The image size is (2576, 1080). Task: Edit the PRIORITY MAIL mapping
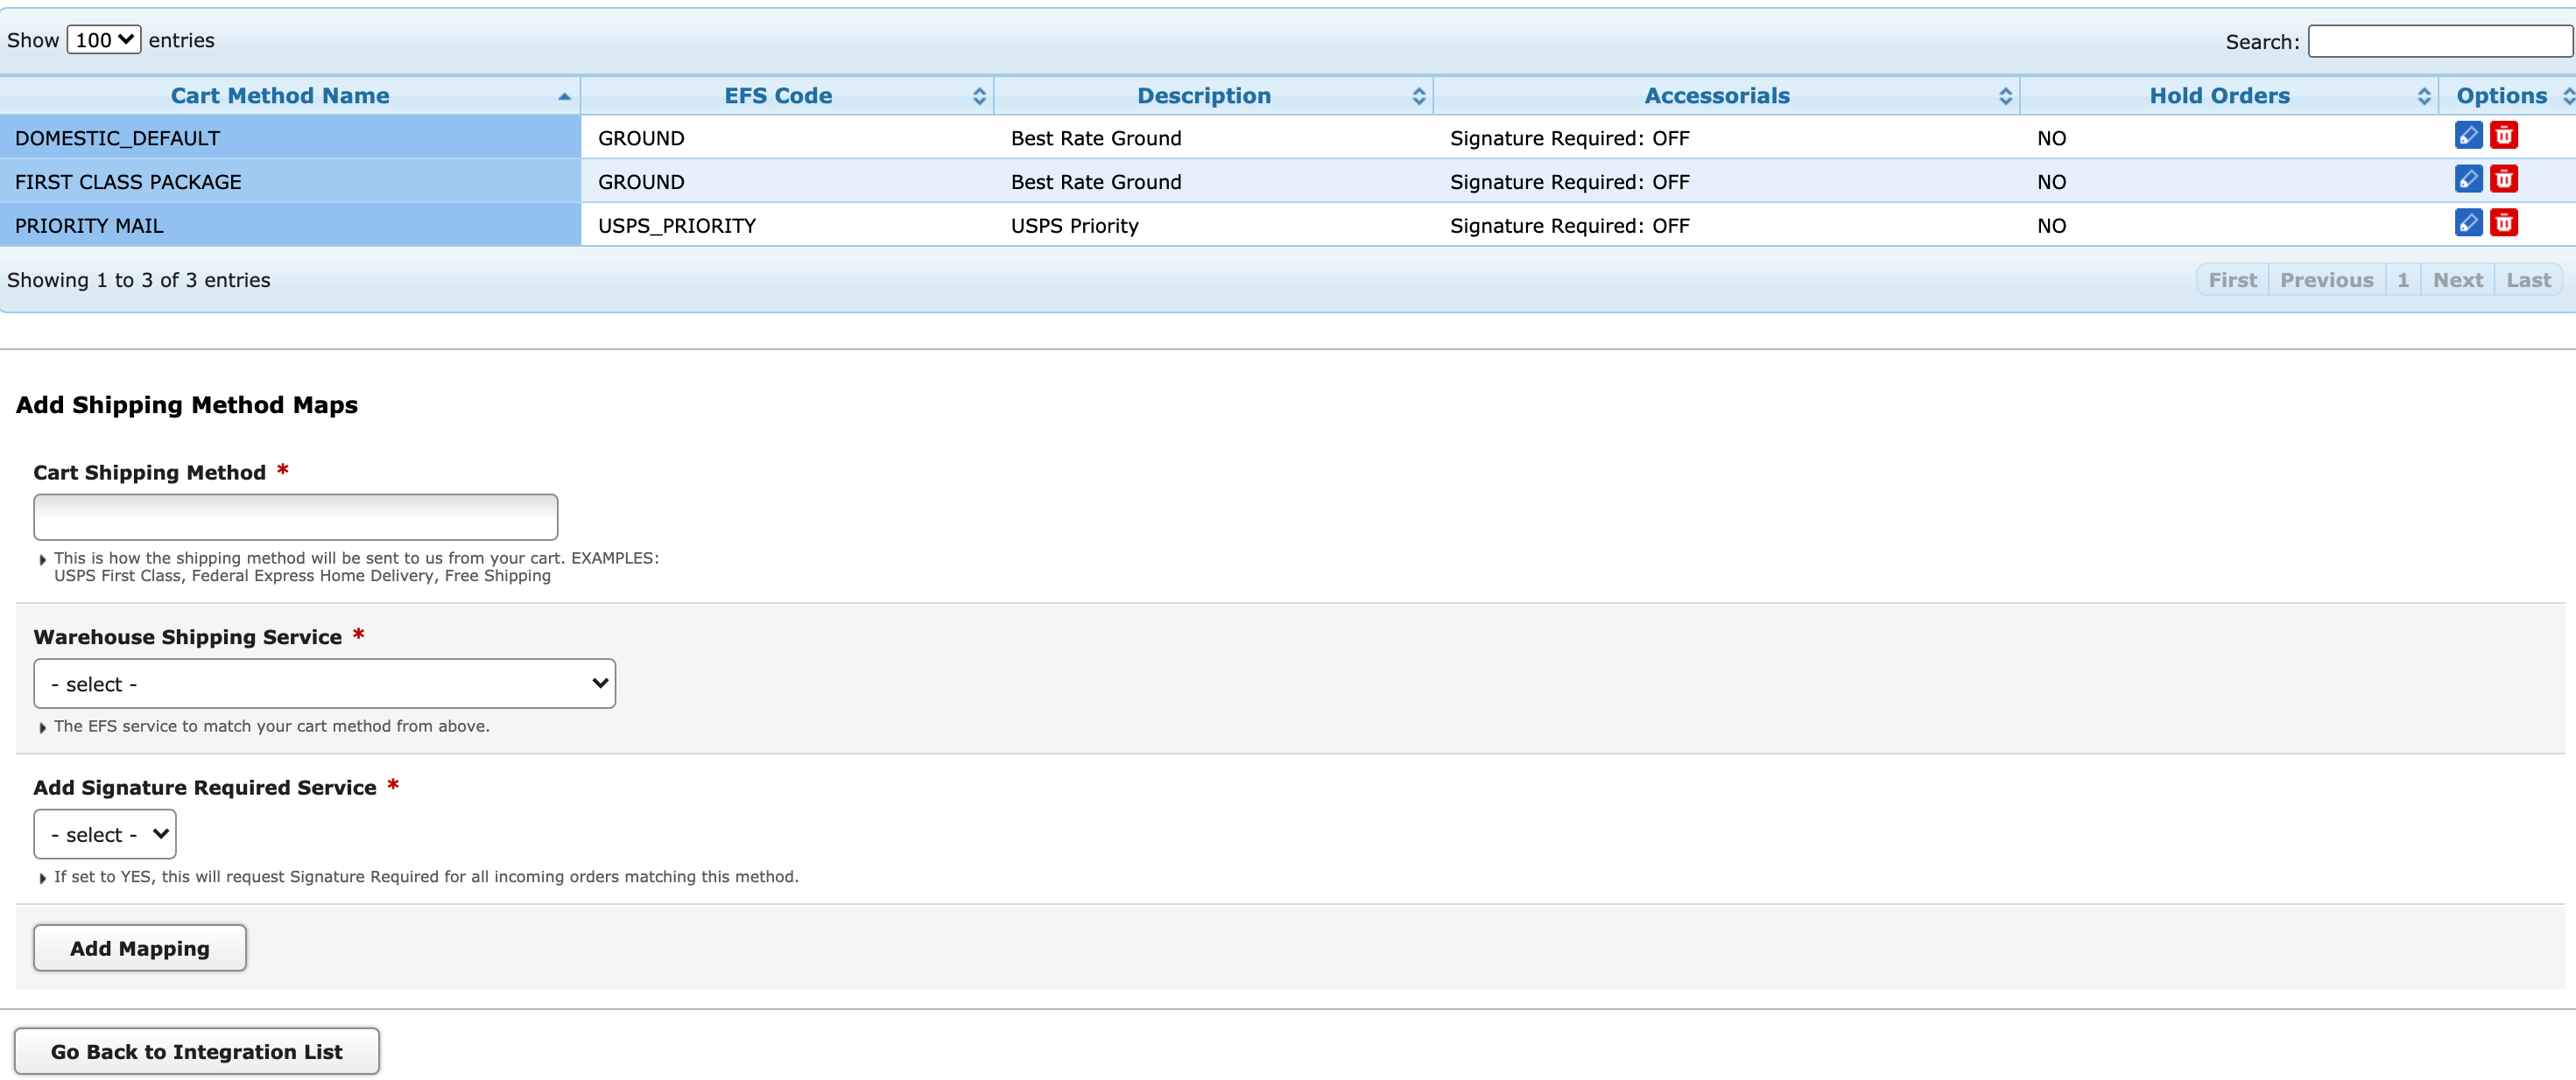tap(2468, 222)
